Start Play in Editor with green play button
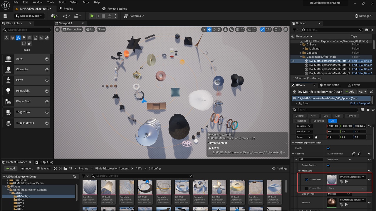 (92, 16)
